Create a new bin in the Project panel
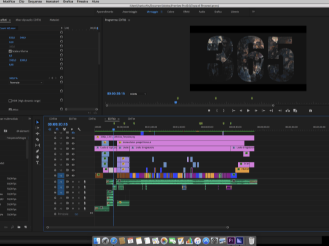This screenshot has height=246, width=329. 19,227
